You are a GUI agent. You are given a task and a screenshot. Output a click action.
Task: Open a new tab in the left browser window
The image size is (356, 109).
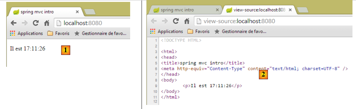coord(89,12)
